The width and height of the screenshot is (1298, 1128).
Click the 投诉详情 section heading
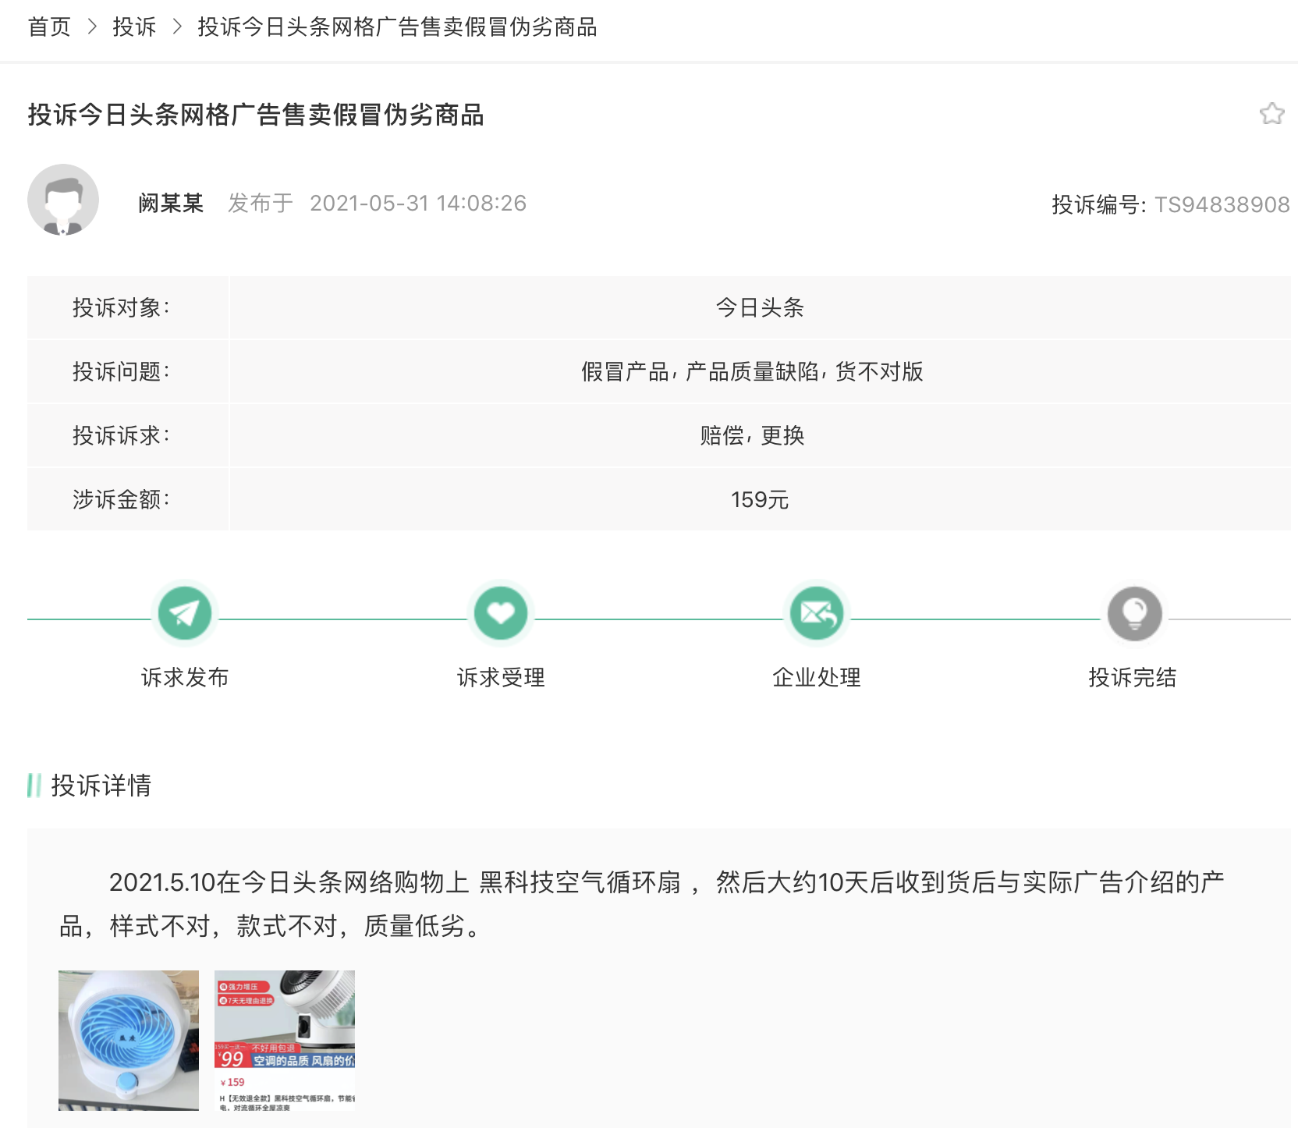(101, 785)
